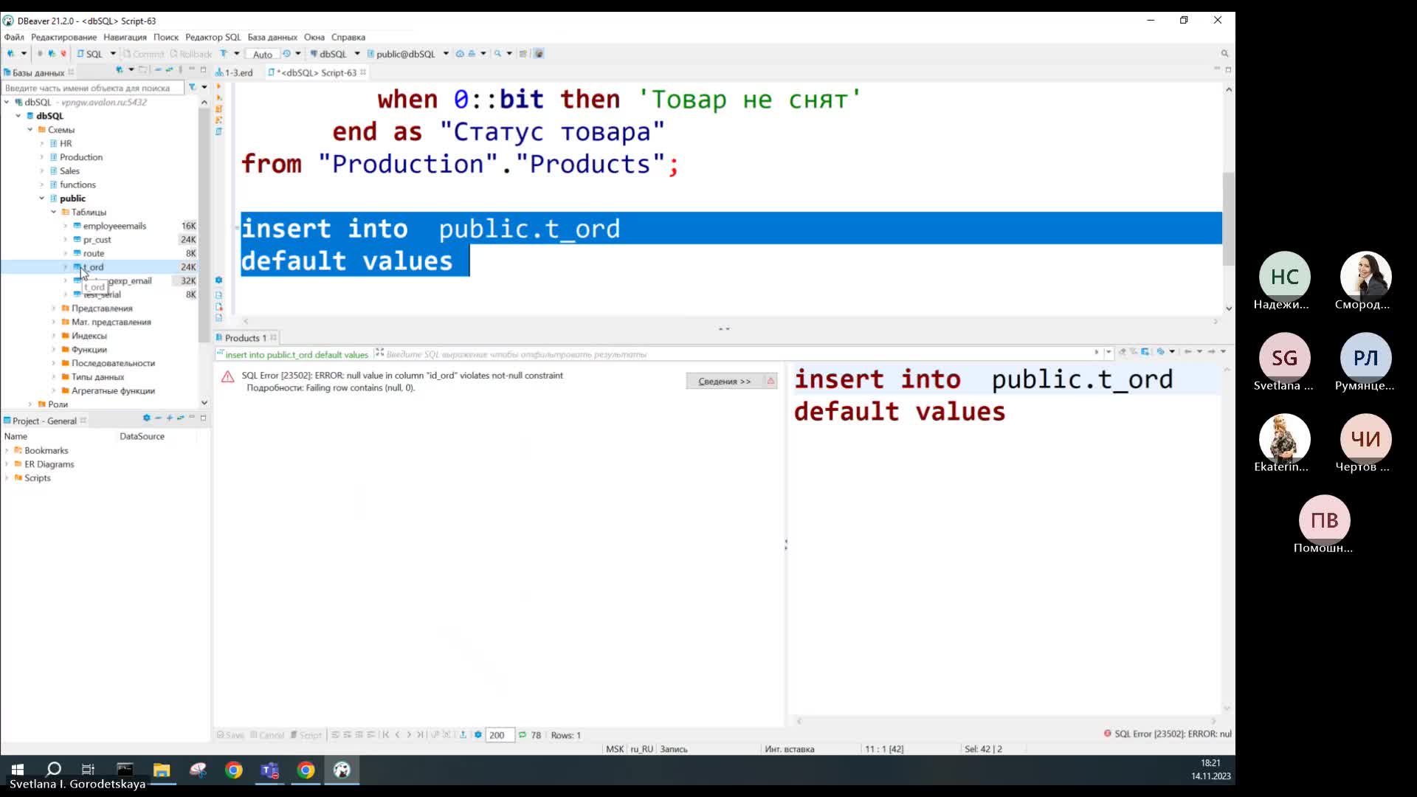Viewport: 1417px width, 797px height.
Task: Click refresh icon next to 78 in results bar
Action: coord(523,735)
